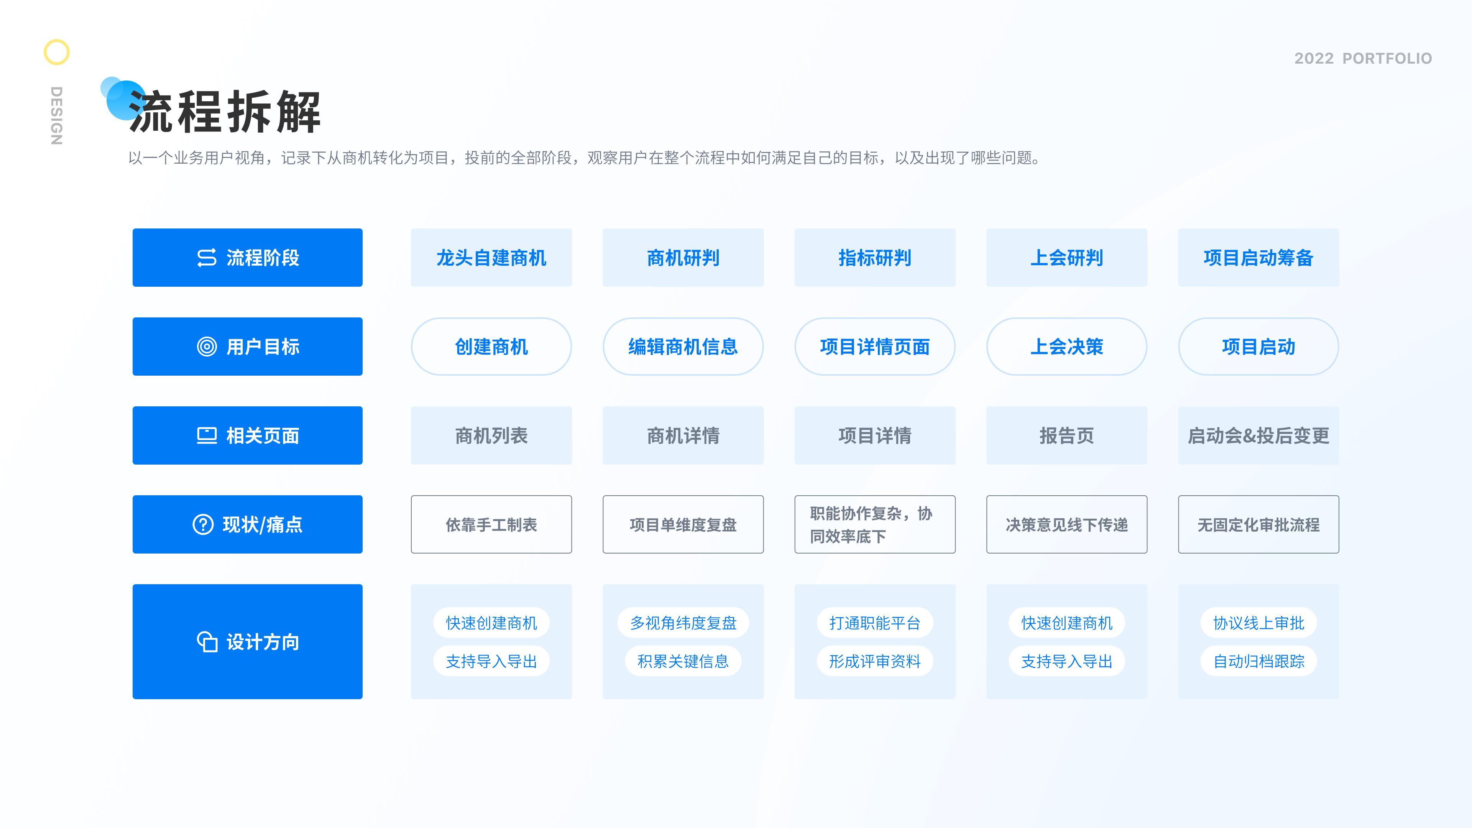The width and height of the screenshot is (1472, 828).
Task: Open the 报告页 page card
Action: 1067,435
